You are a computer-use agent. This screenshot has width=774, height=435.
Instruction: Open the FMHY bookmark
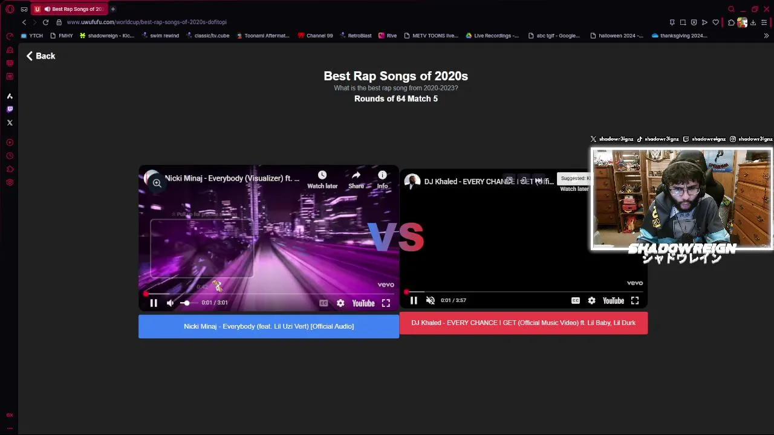click(61, 36)
